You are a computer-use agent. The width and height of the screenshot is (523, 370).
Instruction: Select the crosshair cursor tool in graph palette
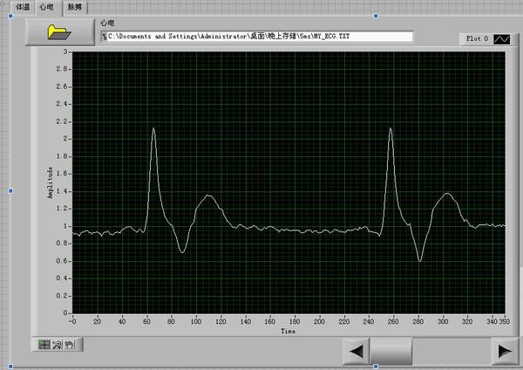pyautogui.click(x=44, y=345)
